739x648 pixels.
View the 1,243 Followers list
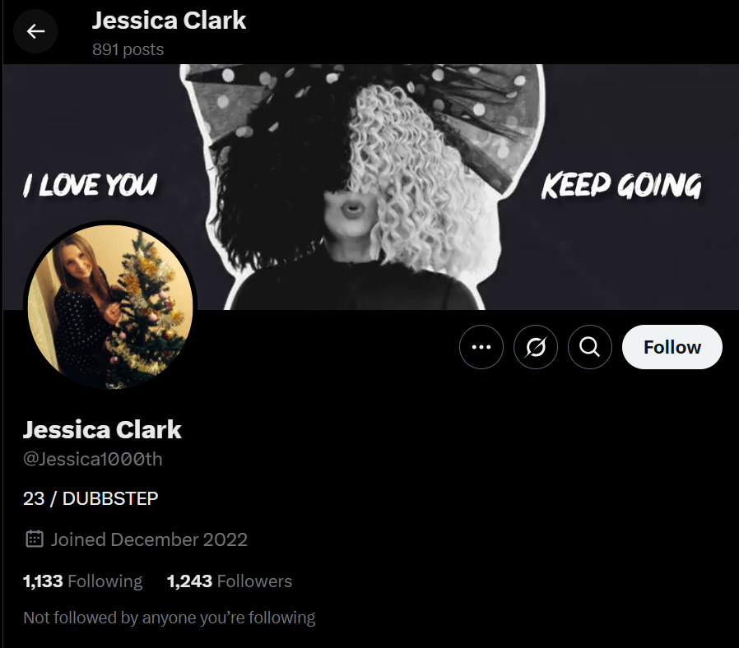point(230,581)
